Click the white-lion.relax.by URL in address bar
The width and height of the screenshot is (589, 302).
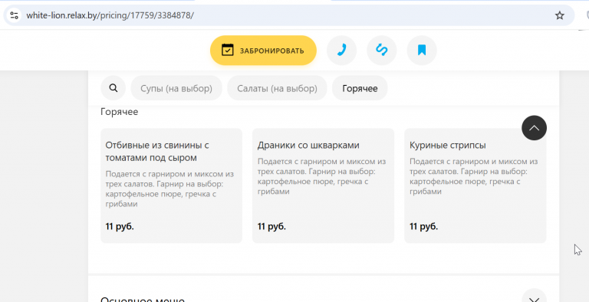[x=110, y=15]
